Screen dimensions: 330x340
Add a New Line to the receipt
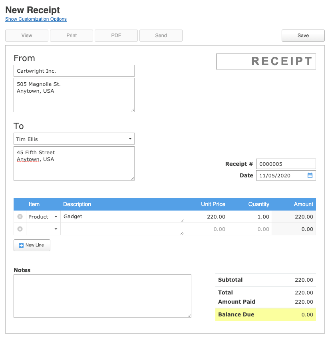coord(32,245)
